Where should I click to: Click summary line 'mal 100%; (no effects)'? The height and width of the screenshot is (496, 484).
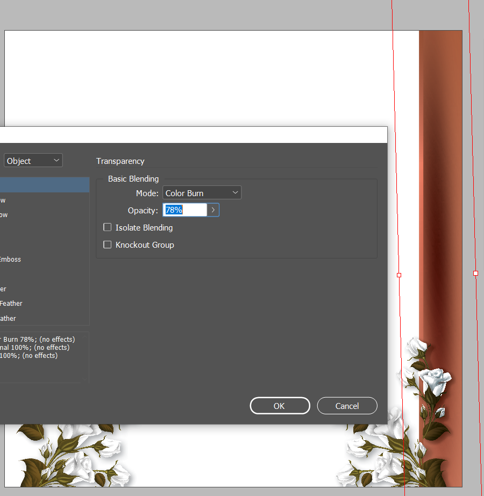tap(35, 347)
